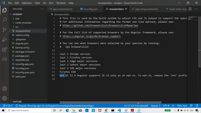Close the .browserslistrc tab
The width and height of the screenshot is (201, 113).
[126, 9]
